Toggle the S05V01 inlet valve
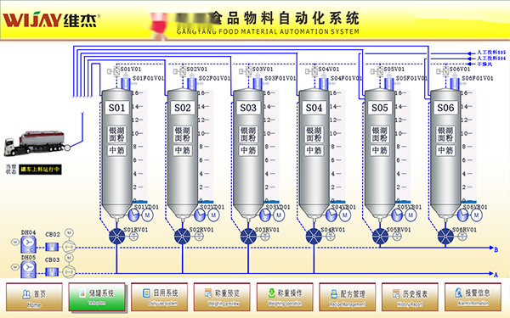 tap(377, 71)
